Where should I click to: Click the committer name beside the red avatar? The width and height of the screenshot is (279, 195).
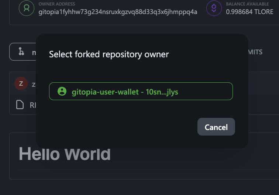[x=34, y=84]
